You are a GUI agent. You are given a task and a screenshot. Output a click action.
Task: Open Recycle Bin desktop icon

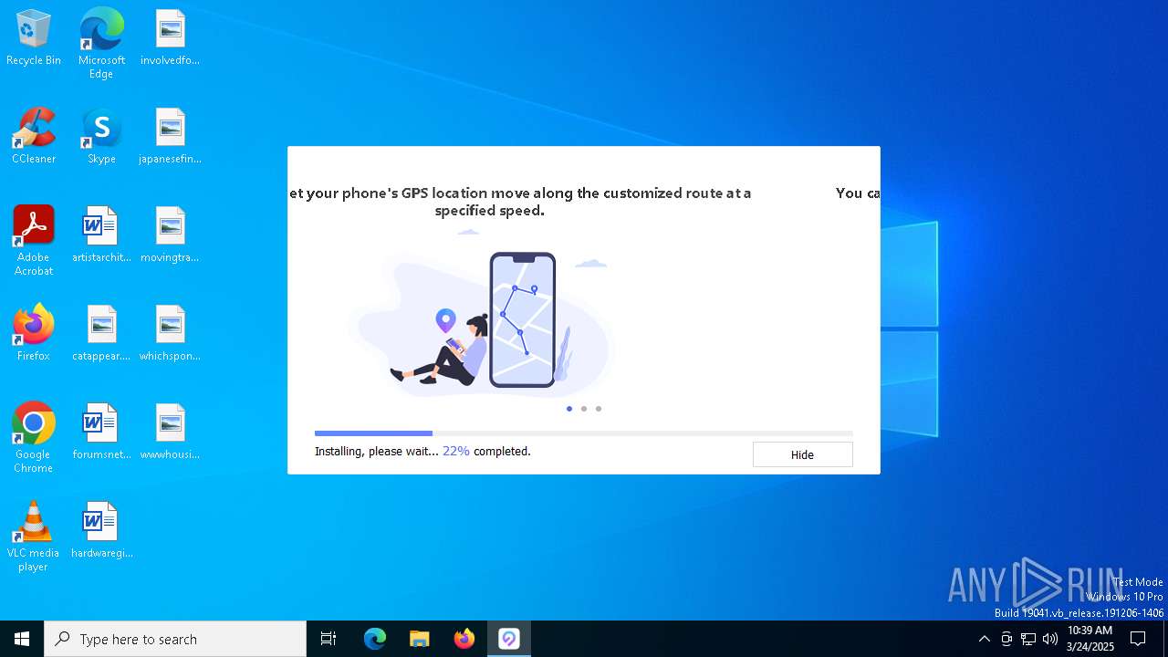tap(34, 38)
